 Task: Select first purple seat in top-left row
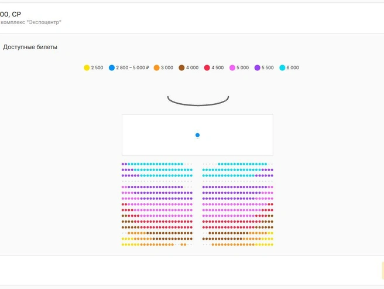click(123, 164)
